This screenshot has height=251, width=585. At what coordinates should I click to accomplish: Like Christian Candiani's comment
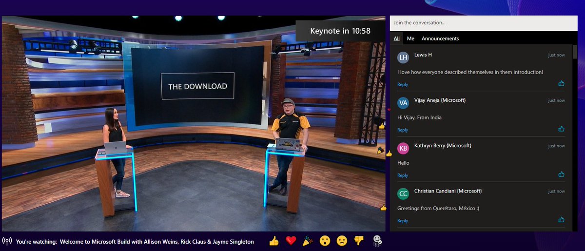[562, 219]
